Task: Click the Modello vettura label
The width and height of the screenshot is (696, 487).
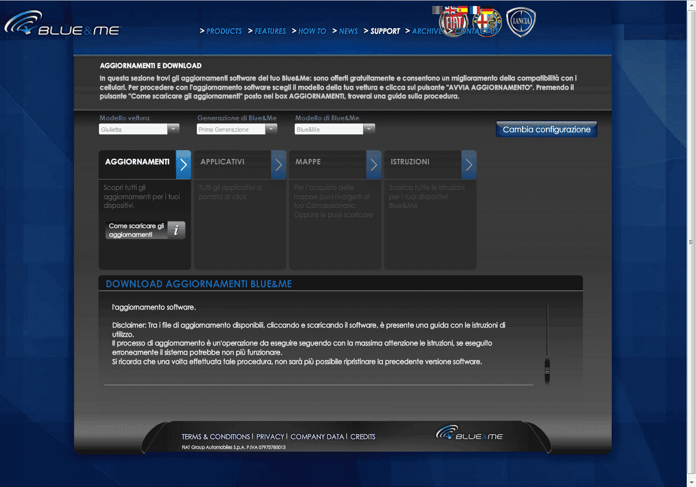Action: (124, 118)
